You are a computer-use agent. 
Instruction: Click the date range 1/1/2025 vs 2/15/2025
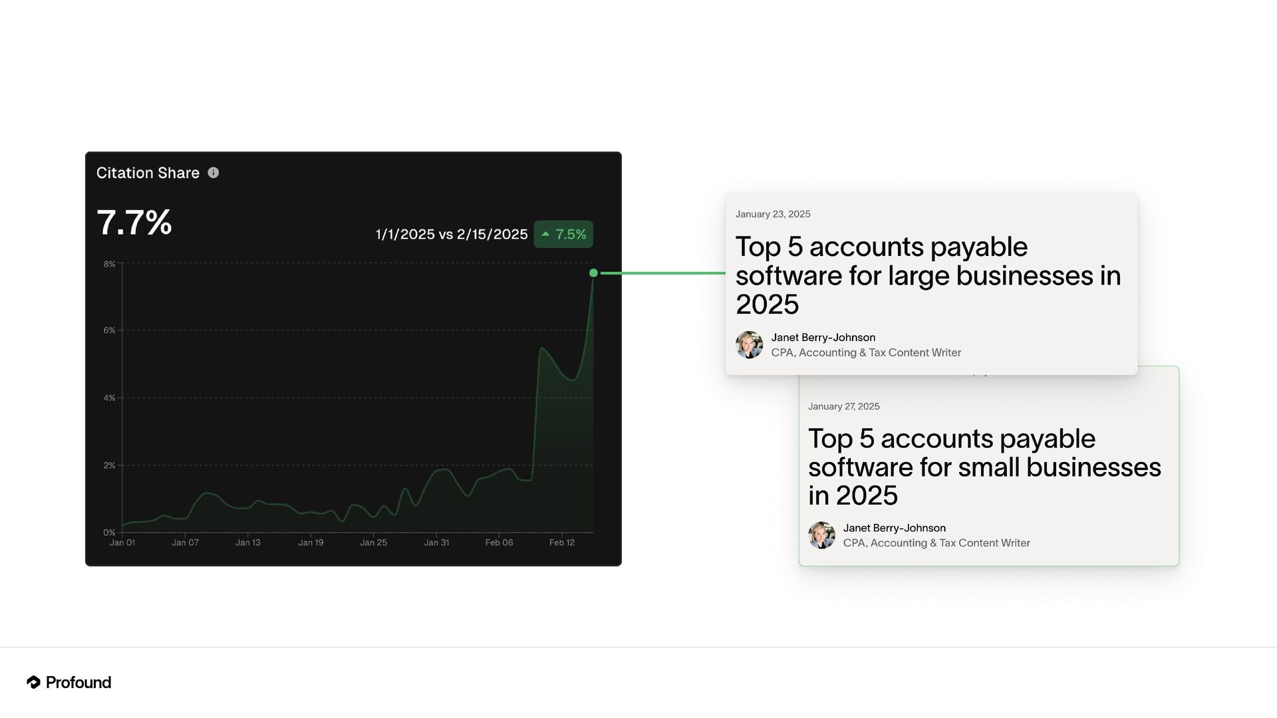451,234
